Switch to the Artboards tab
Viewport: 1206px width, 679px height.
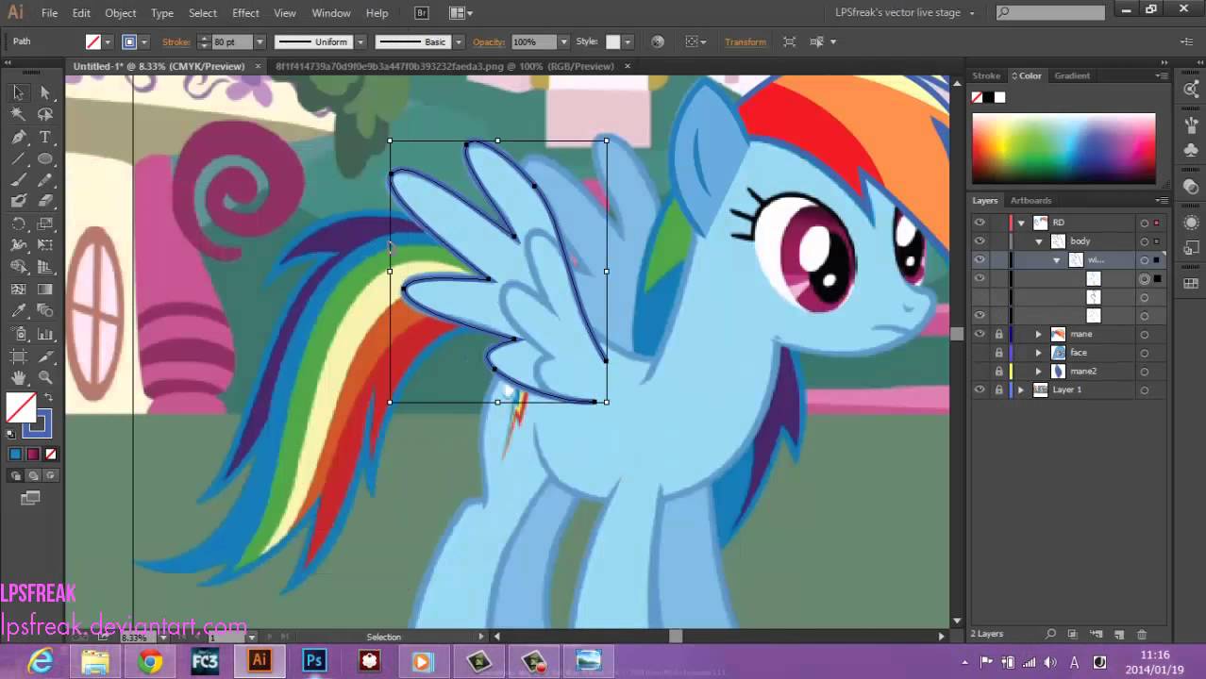pos(1030,200)
